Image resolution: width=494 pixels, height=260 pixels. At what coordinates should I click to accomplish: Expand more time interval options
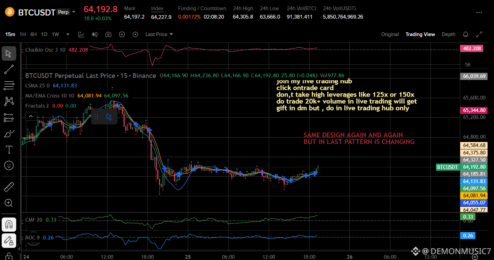[68, 34]
